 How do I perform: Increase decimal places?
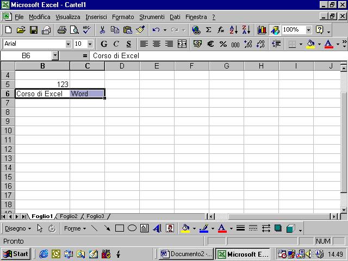248,43
